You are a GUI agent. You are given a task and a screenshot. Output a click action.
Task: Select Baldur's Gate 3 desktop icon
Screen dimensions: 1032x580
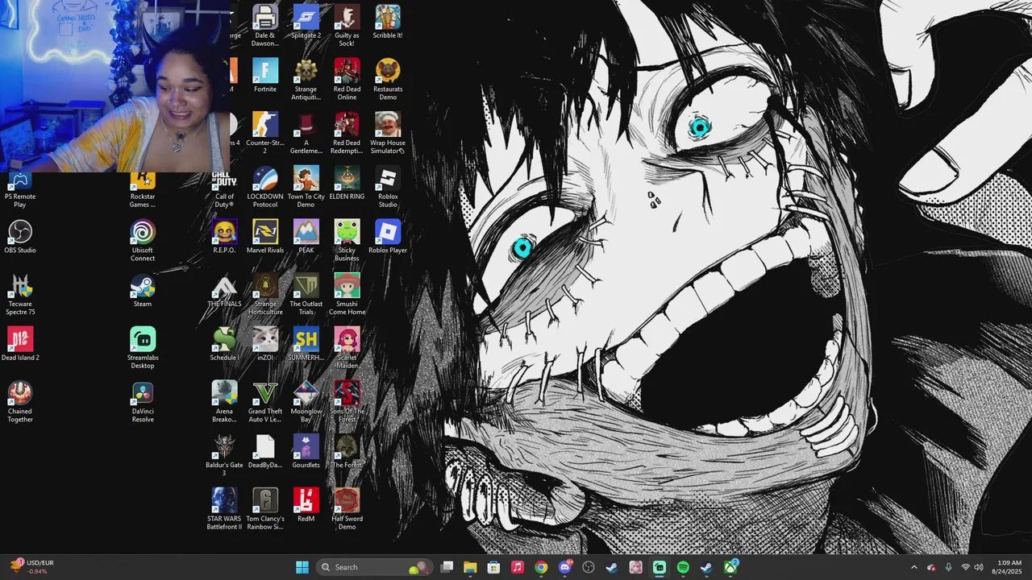pyautogui.click(x=224, y=455)
